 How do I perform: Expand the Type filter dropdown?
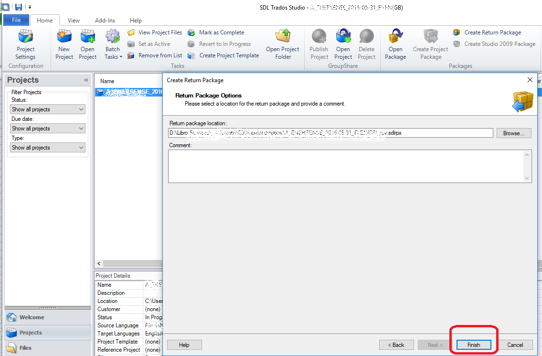tap(48, 148)
